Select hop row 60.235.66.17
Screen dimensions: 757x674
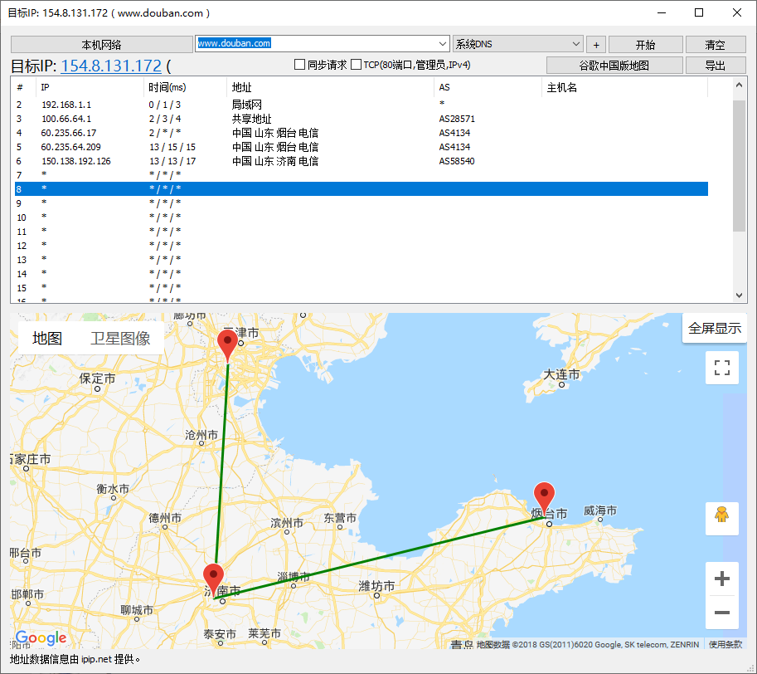[x=362, y=132]
